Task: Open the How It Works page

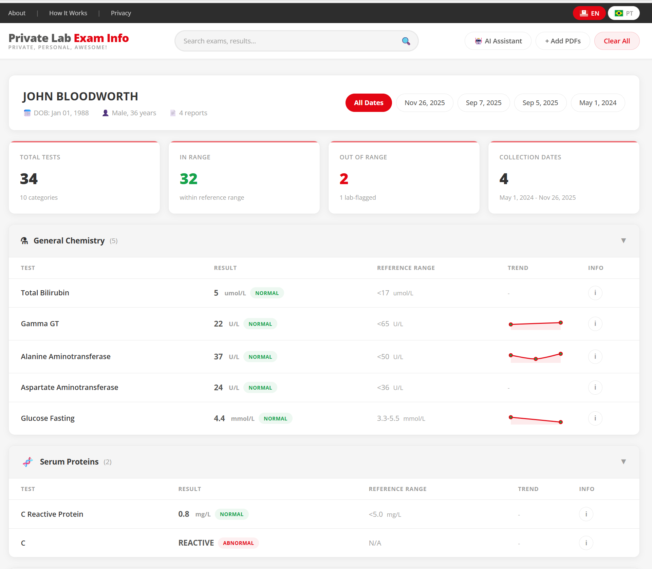Action: (x=68, y=13)
